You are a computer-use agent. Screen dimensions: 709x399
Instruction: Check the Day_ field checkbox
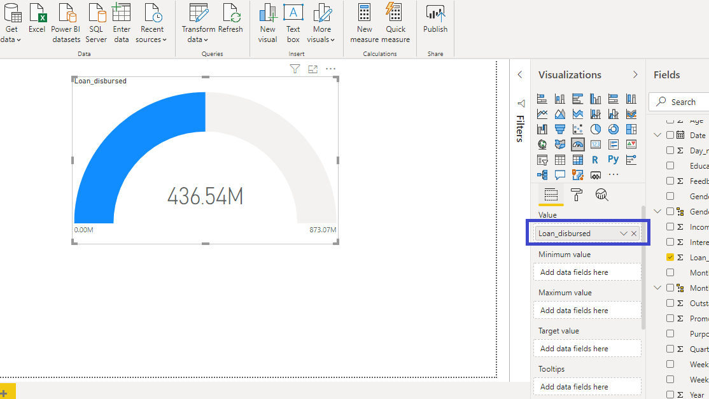tap(670, 150)
